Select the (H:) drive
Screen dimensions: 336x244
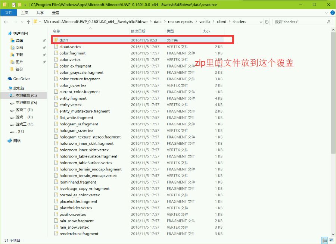17,131
